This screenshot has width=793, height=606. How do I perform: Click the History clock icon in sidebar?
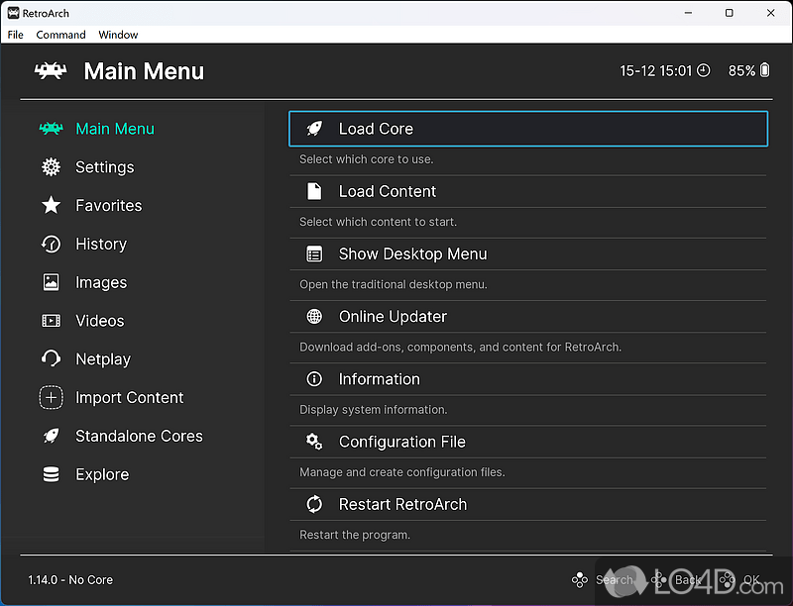tap(52, 244)
